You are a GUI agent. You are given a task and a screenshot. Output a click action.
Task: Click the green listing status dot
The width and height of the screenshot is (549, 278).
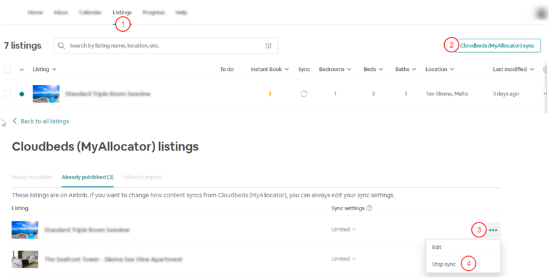tap(21, 94)
